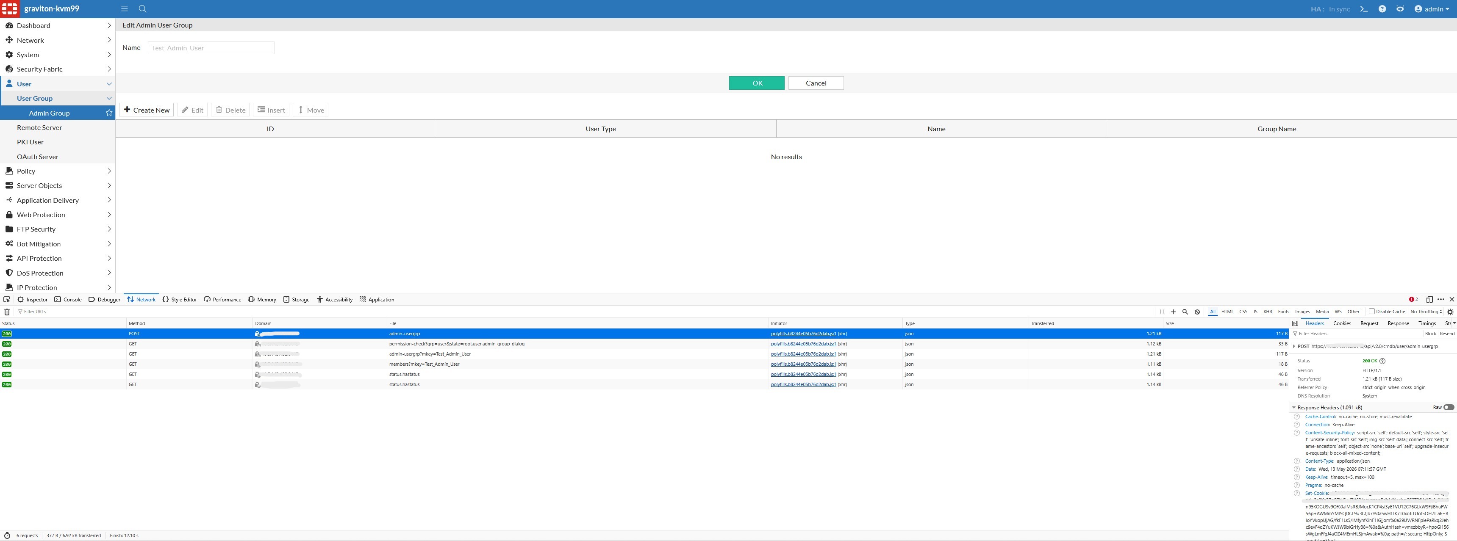Click the Fortinet logo in the header
Viewport: 1457px width, 541px height.
[x=10, y=9]
